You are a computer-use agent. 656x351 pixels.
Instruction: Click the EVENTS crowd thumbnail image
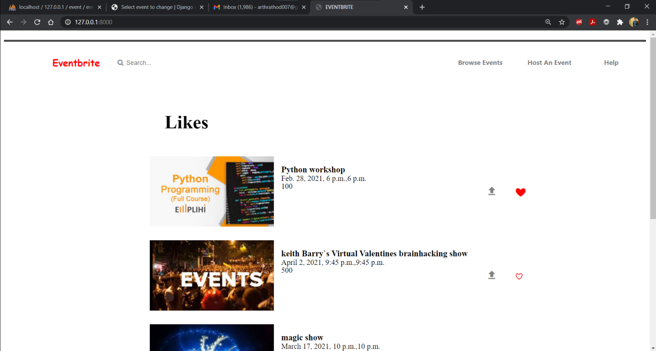point(212,275)
